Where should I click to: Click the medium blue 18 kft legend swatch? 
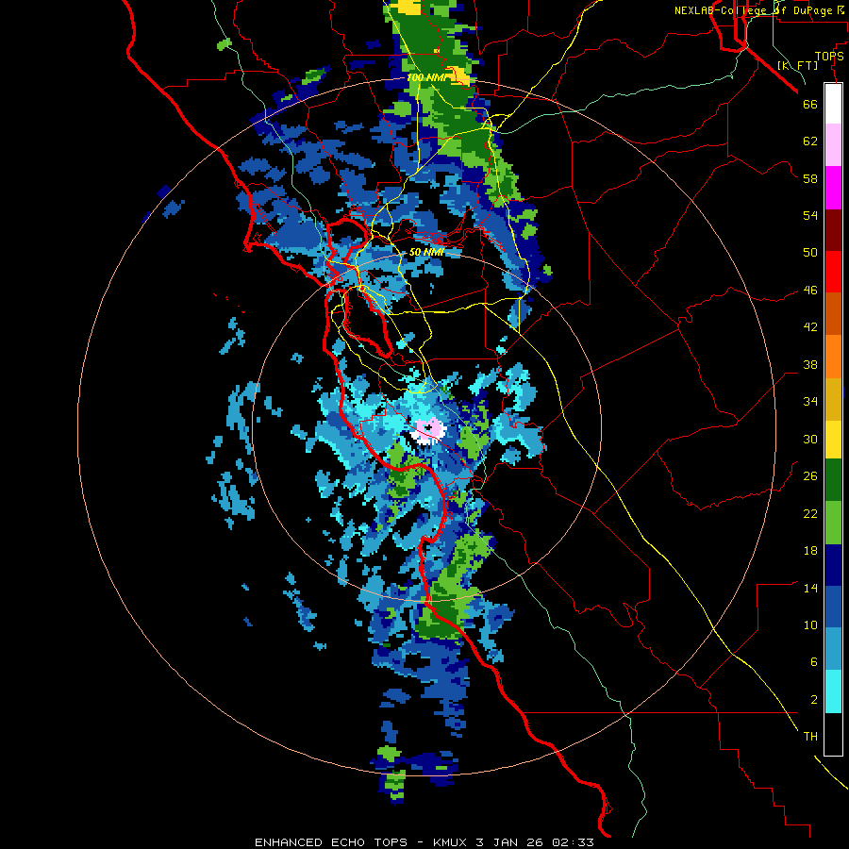click(x=833, y=607)
